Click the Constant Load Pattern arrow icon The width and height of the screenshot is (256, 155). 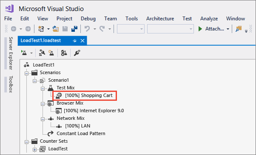(x=51, y=133)
